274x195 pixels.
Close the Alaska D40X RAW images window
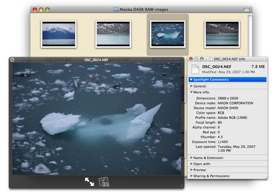pyautogui.click(x=35, y=9)
